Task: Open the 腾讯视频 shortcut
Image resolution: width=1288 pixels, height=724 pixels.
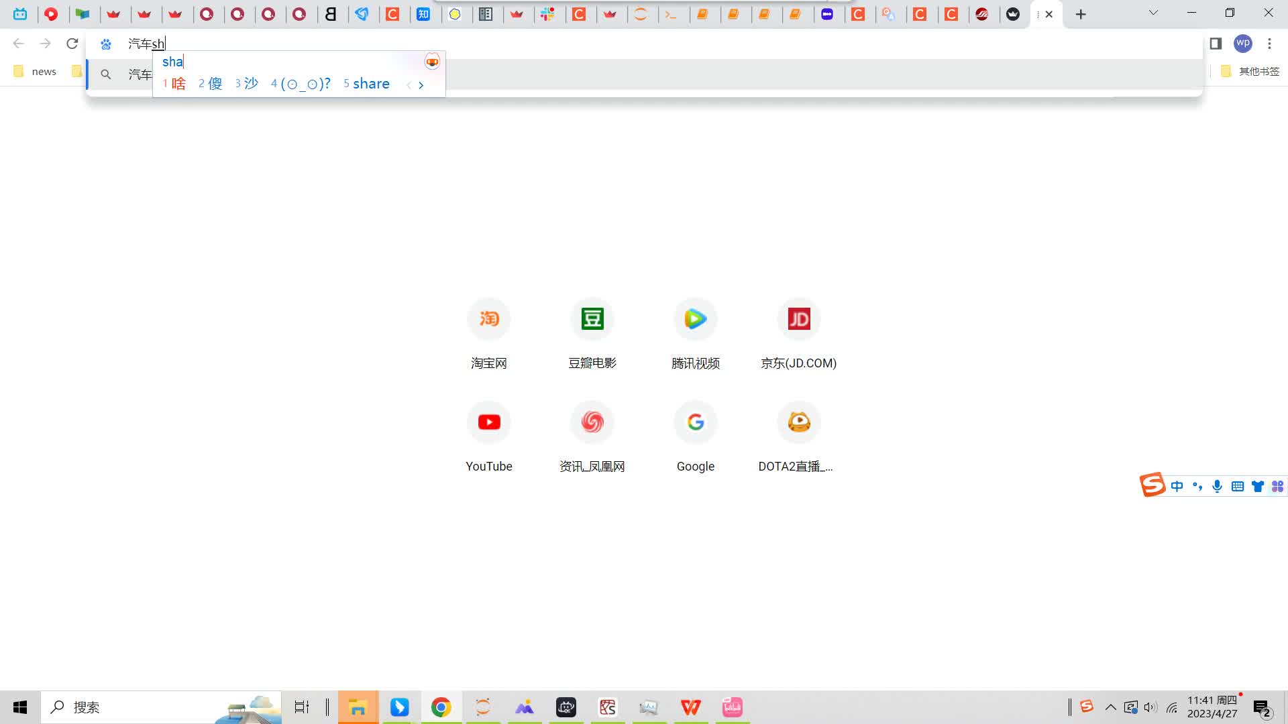Action: tap(696, 335)
